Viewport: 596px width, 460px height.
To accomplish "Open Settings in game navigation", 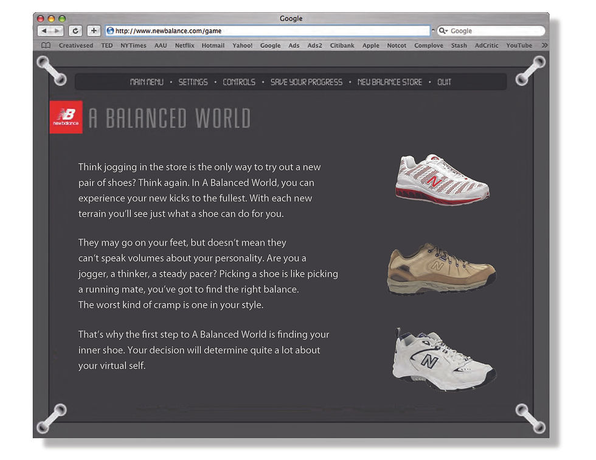I will pyautogui.click(x=193, y=82).
